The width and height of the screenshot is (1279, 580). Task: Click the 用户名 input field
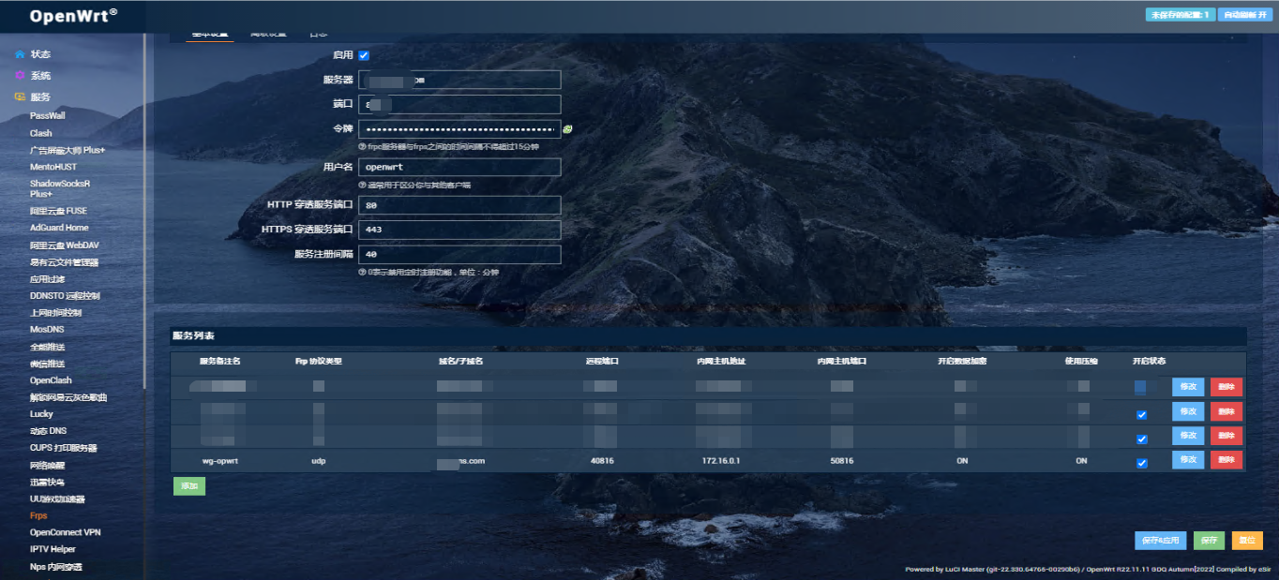pos(459,168)
